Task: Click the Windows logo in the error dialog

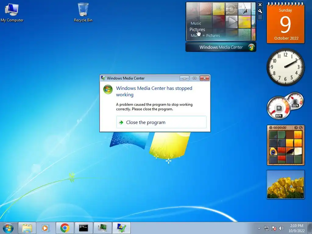Action: coord(108,89)
